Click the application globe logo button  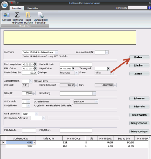4,4
